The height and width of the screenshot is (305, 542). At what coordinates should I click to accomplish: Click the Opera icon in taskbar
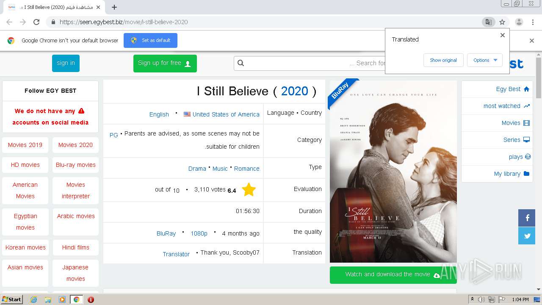tap(91, 299)
